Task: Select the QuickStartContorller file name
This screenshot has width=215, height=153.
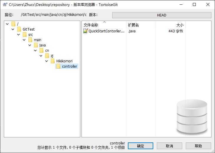Action: point(107,31)
